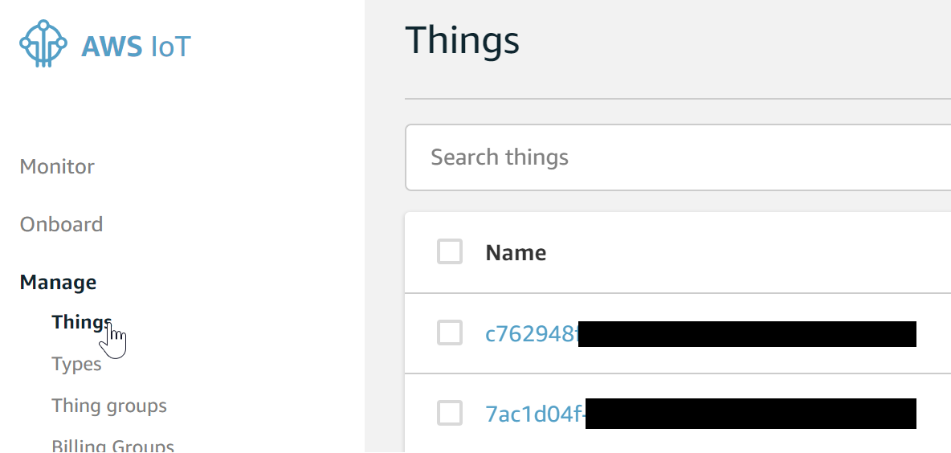Click the redacted bar in the c762948f row

tap(747, 334)
